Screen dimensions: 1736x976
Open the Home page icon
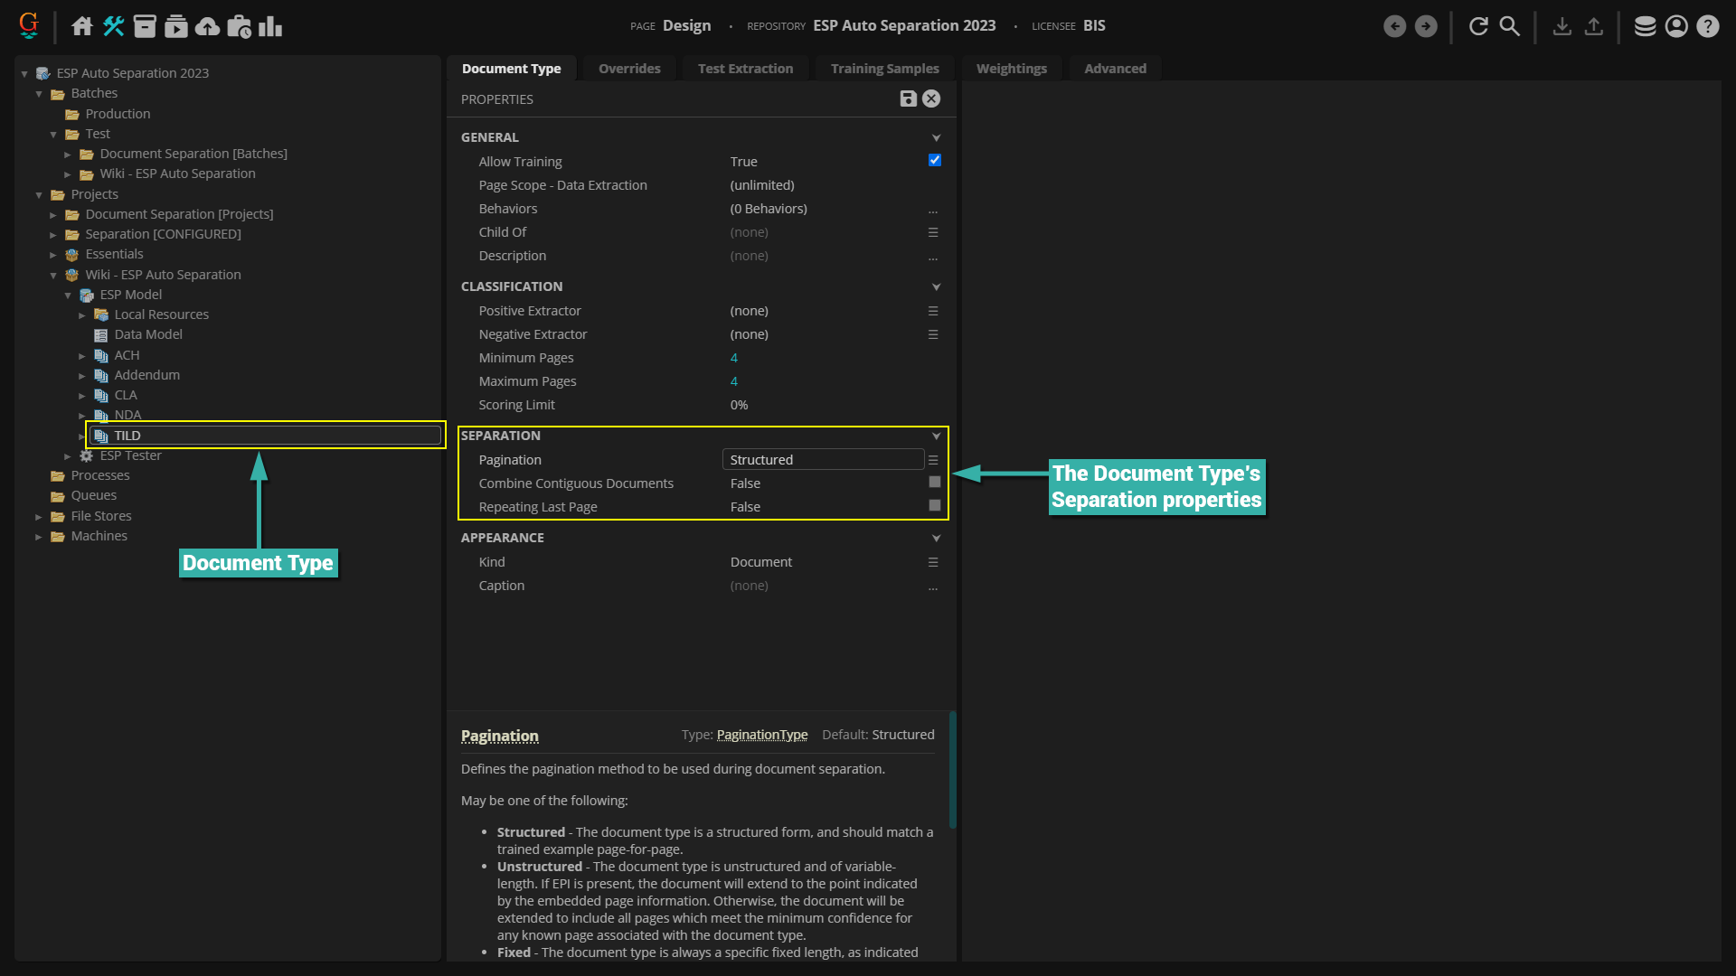pos(82,26)
